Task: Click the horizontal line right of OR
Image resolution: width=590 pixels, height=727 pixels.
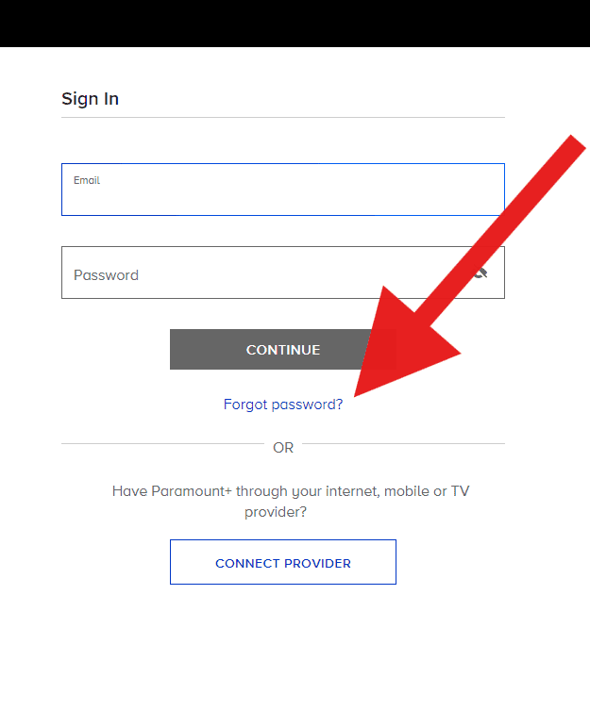Action: click(406, 443)
